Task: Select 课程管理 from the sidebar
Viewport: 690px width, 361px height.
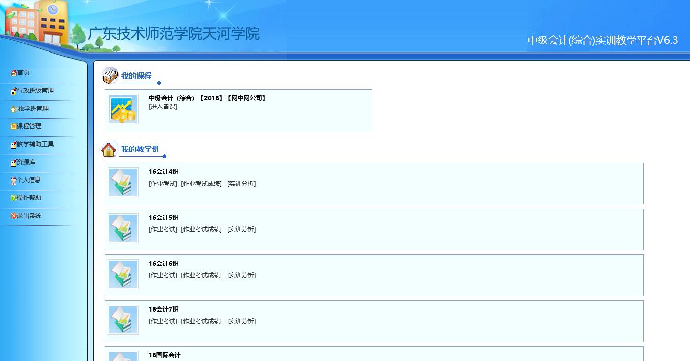Action: click(29, 126)
